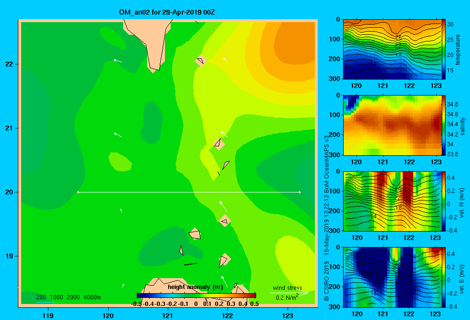Click the orange high-anomaly region in northeast corner
The image size is (470, 320).
pyautogui.click(x=295, y=42)
